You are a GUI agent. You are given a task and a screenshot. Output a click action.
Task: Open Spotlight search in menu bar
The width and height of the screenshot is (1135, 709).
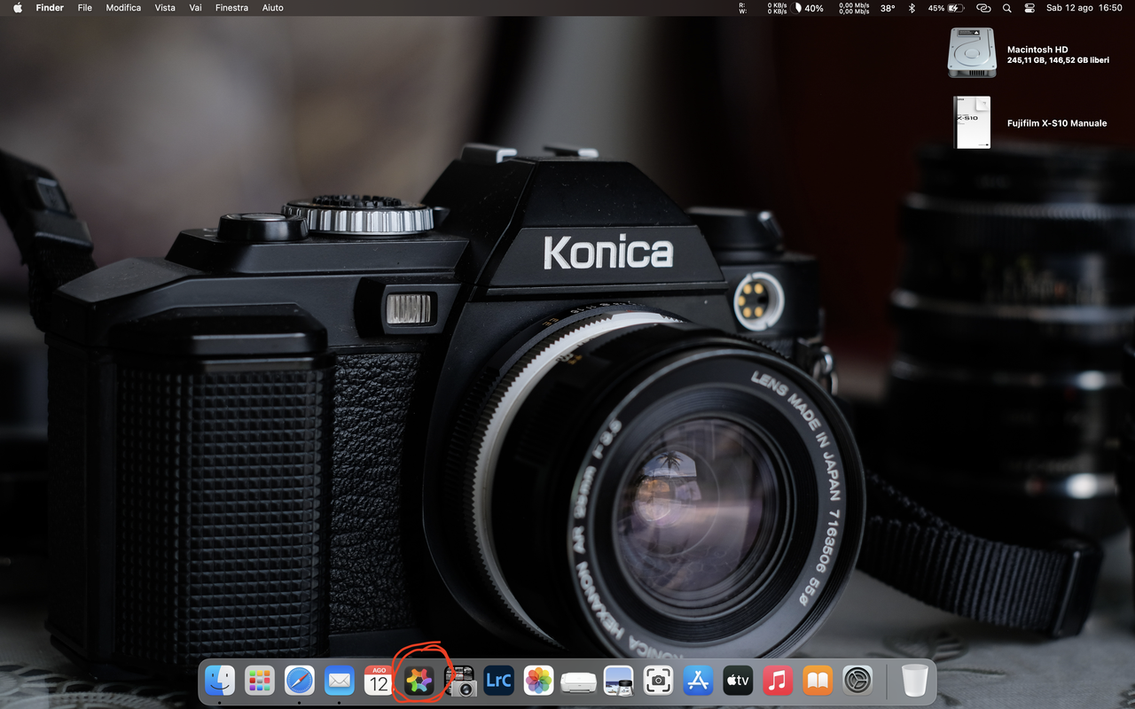point(1006,8)
